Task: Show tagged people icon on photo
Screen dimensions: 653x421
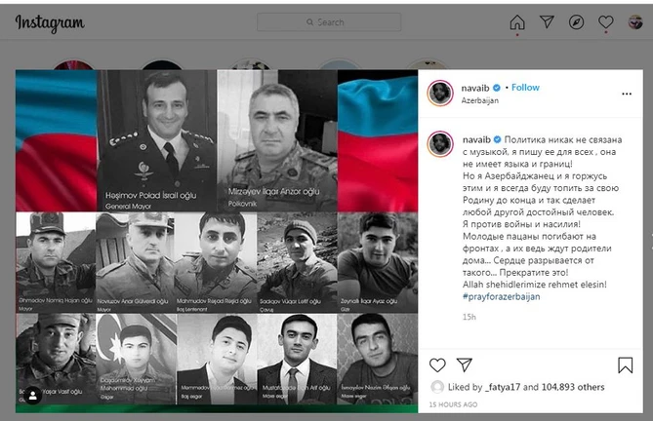Action: (x=33, y=396)
